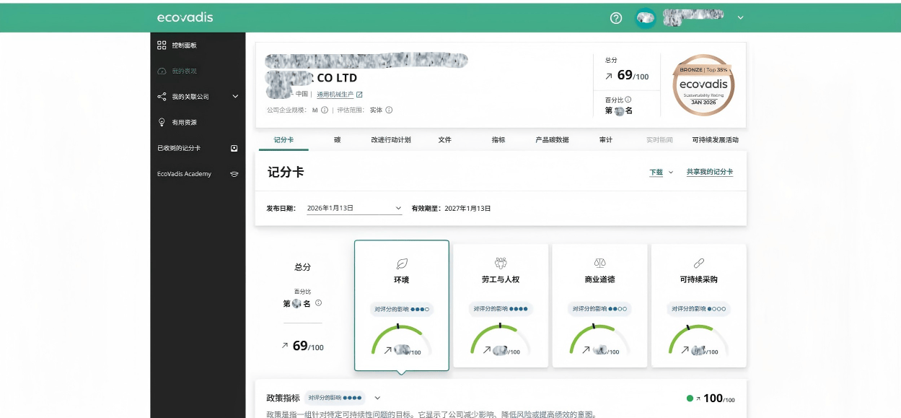Click the info icon beside 评估范围
This screenshot has height=418, width=901.
pyautogui.click(x=389, y=110)
